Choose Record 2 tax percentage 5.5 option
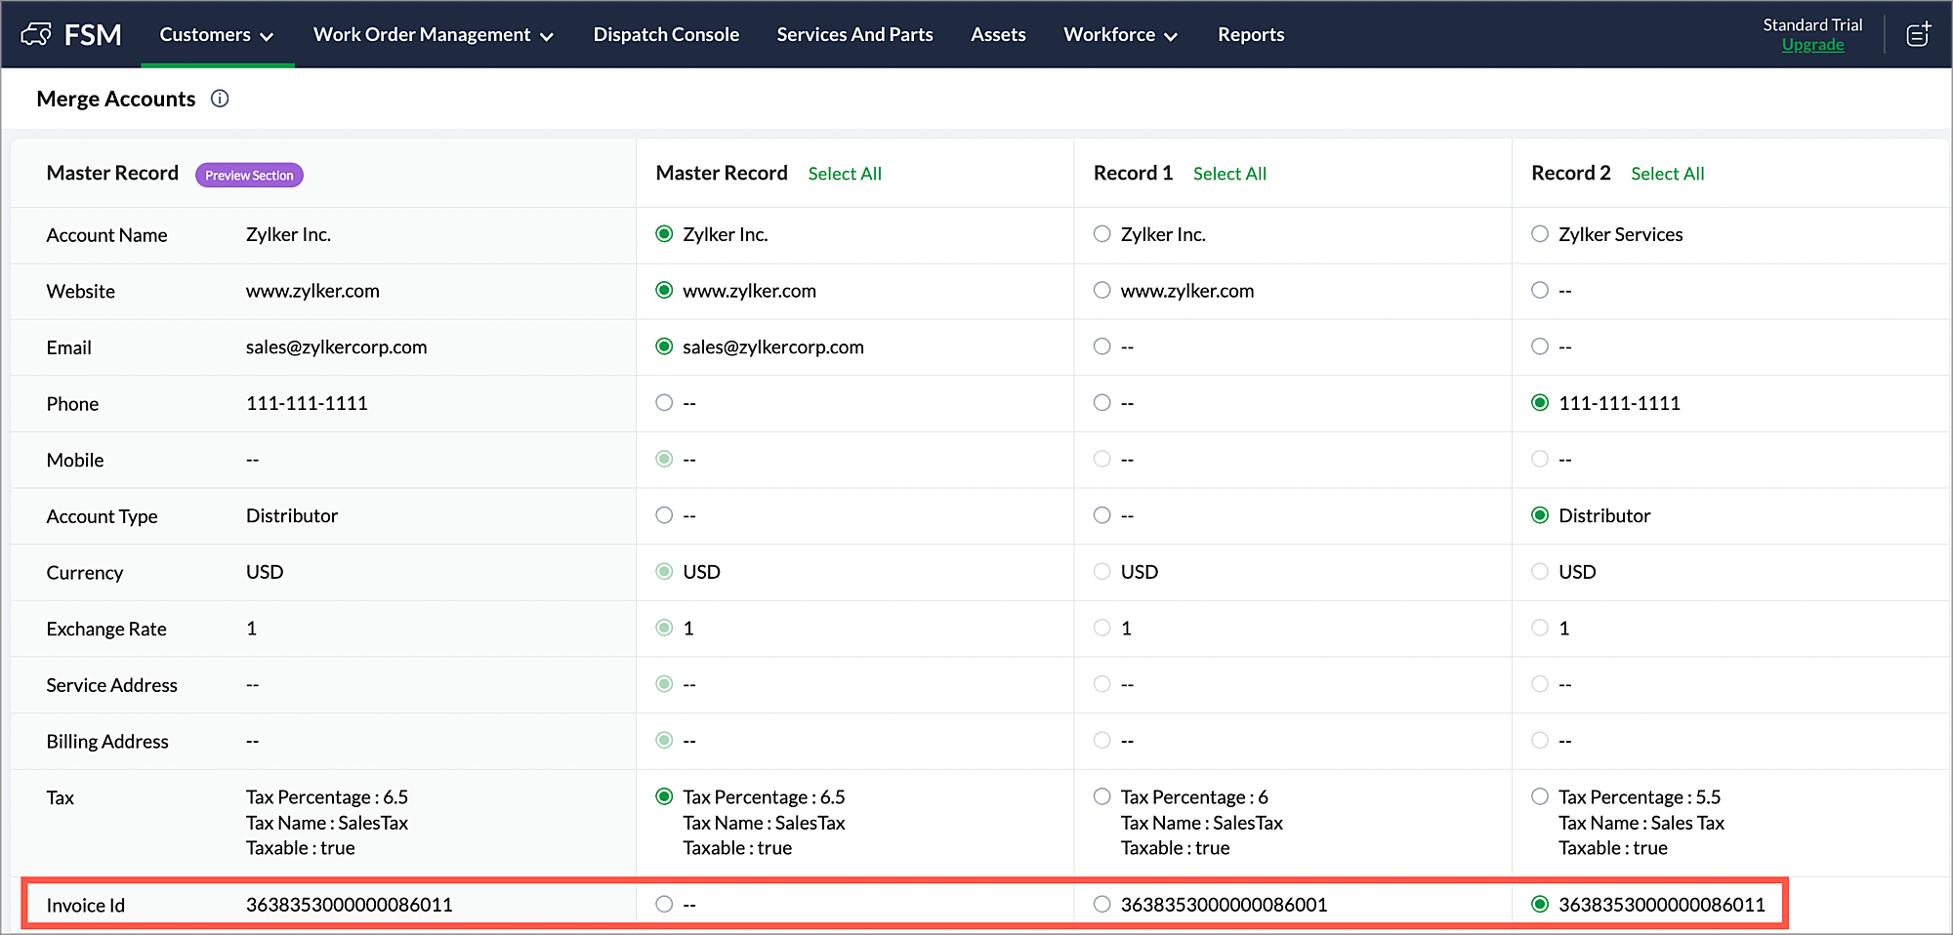This screenshot has height=935, width=1953. [x=1540, y=796]
